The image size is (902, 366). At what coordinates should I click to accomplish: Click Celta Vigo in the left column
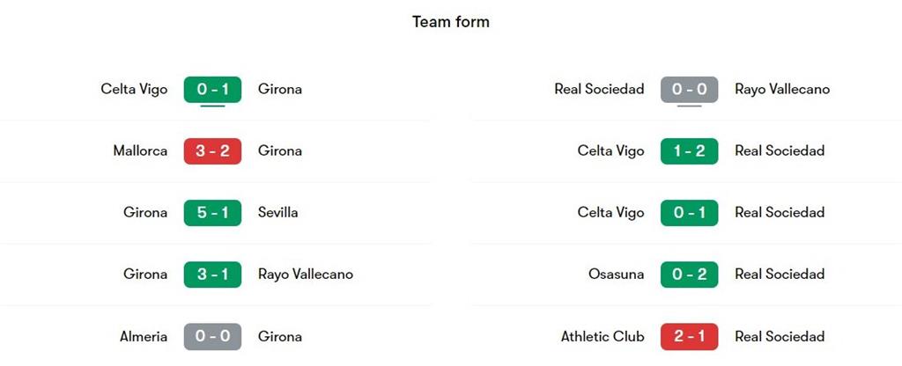click(134, 89)
